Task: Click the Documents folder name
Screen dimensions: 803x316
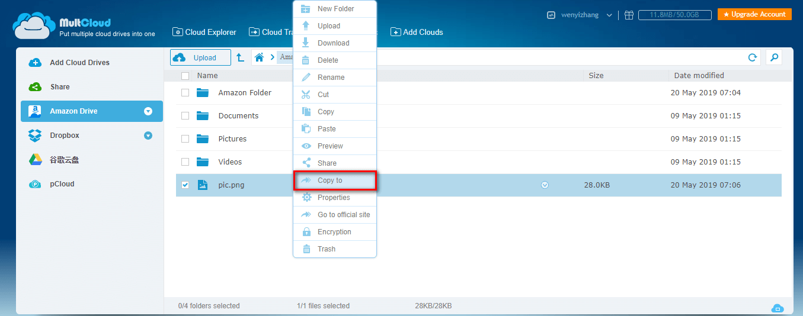Action: pyautogui.click(x=238, y=116)
